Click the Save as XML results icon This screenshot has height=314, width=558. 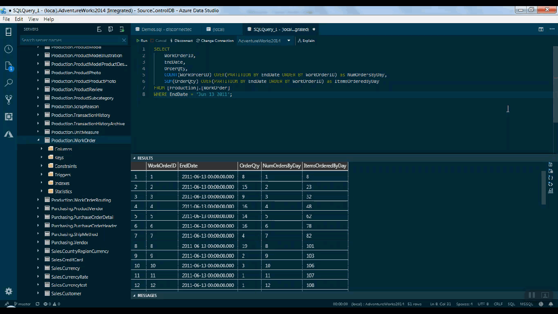coord(550,184)
